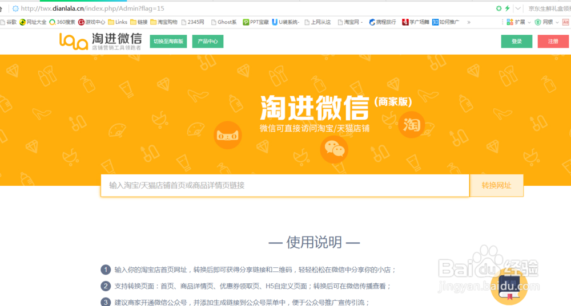The image size is (571, 306).
Task: Click the 使用说明 heading
Action: pos(314,242)
